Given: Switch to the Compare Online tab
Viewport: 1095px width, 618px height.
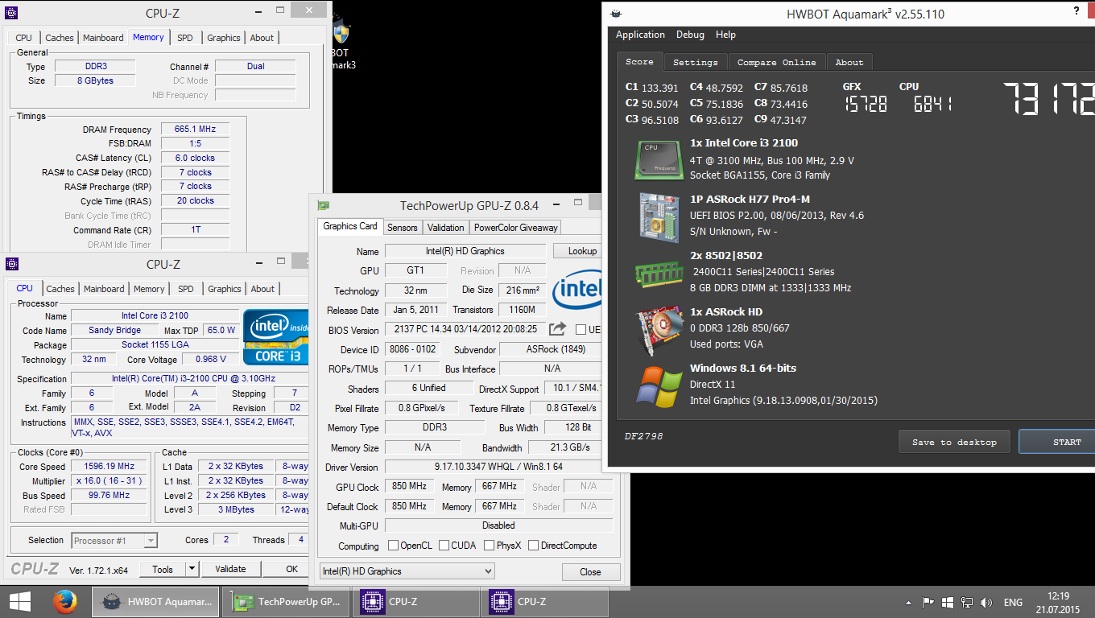Looking at the screenshot, I should [776, 62].
